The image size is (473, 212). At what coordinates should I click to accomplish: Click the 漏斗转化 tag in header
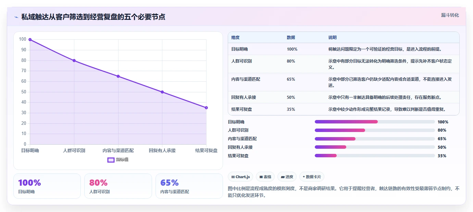click(x=450, y=15)
